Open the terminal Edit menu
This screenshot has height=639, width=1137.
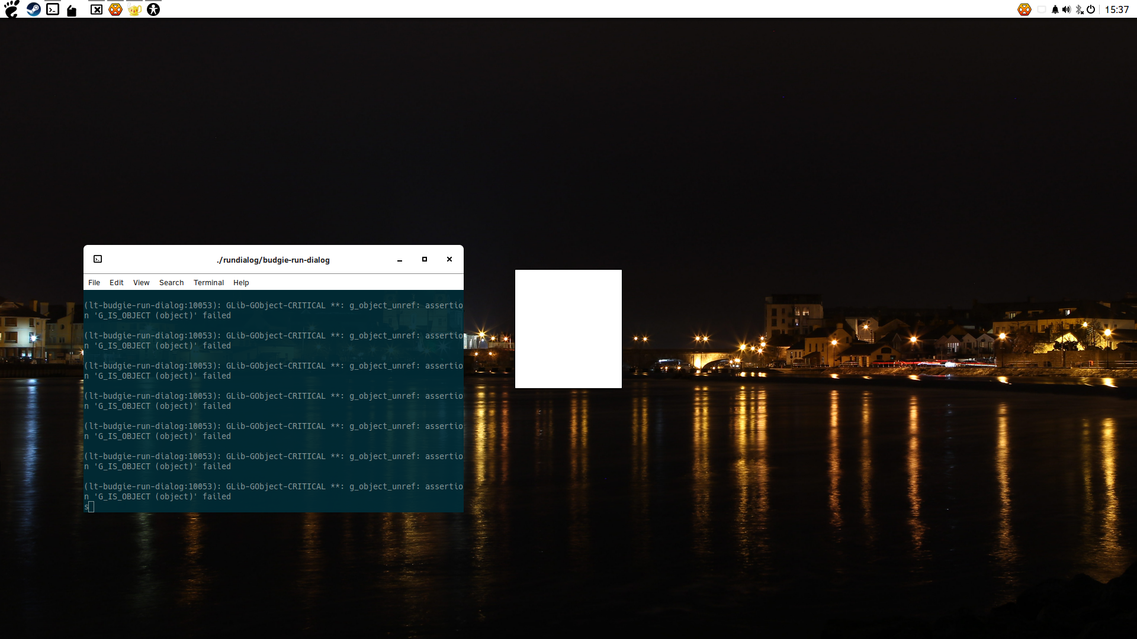117,283
